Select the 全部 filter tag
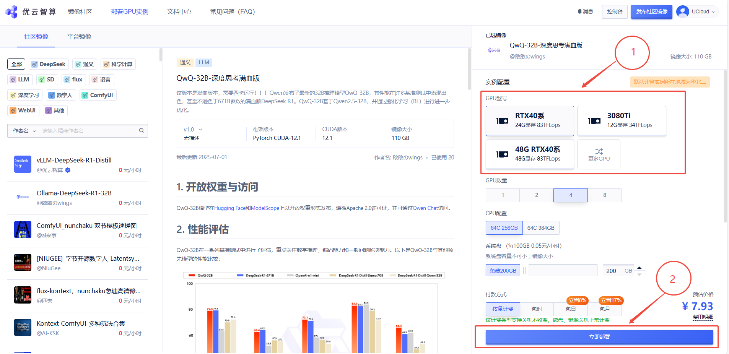729x354 pixels. click(x=16, y=64)
